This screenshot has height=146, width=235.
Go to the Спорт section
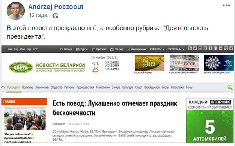point(139,87)
